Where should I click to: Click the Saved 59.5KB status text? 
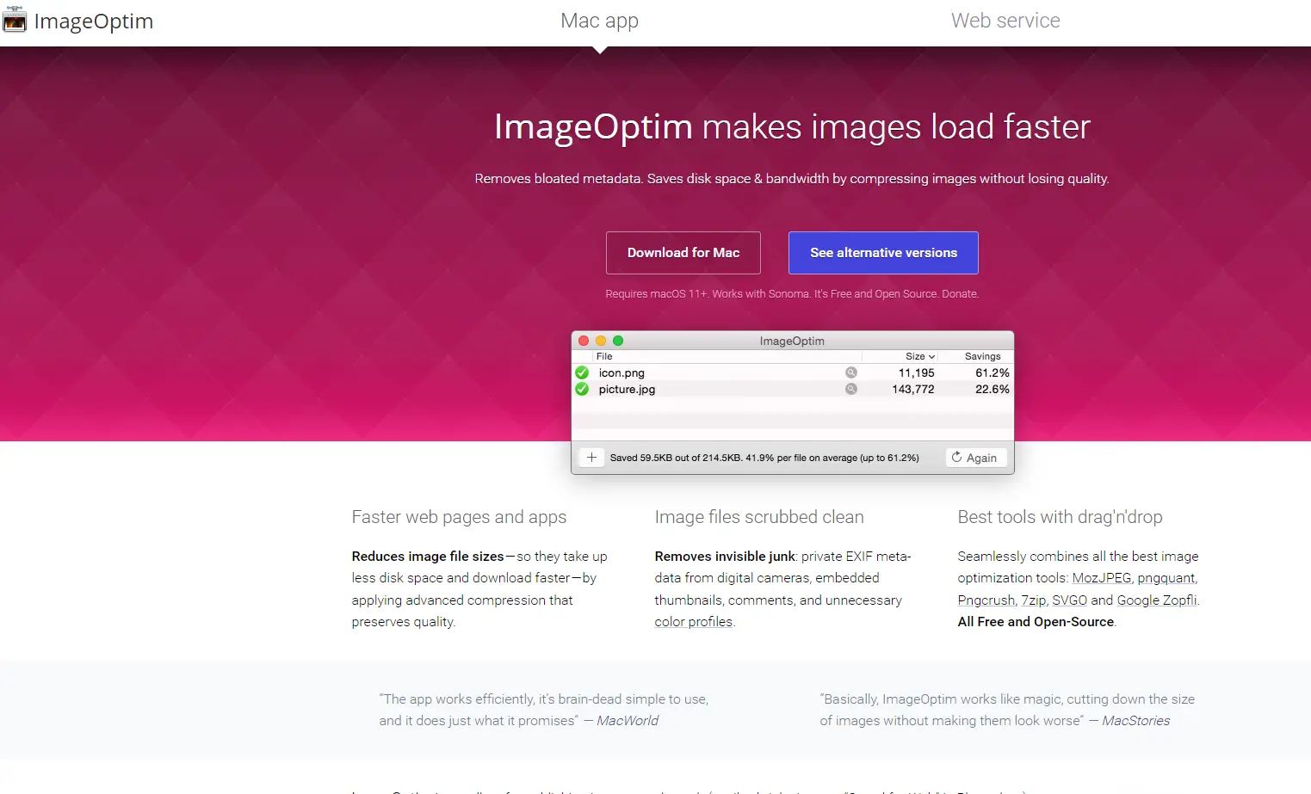[x=764, y=458]
